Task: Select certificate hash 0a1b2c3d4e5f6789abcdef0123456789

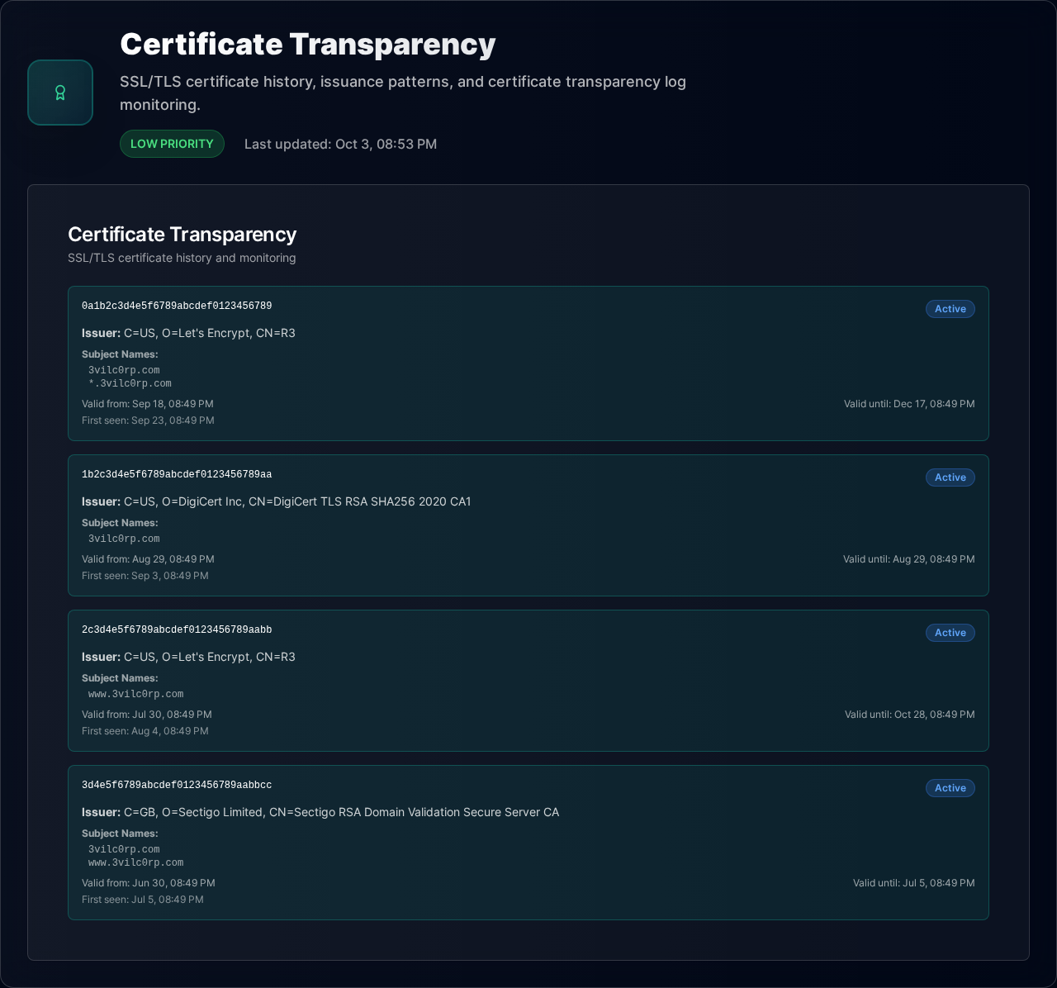Action: tap(177, 306)
